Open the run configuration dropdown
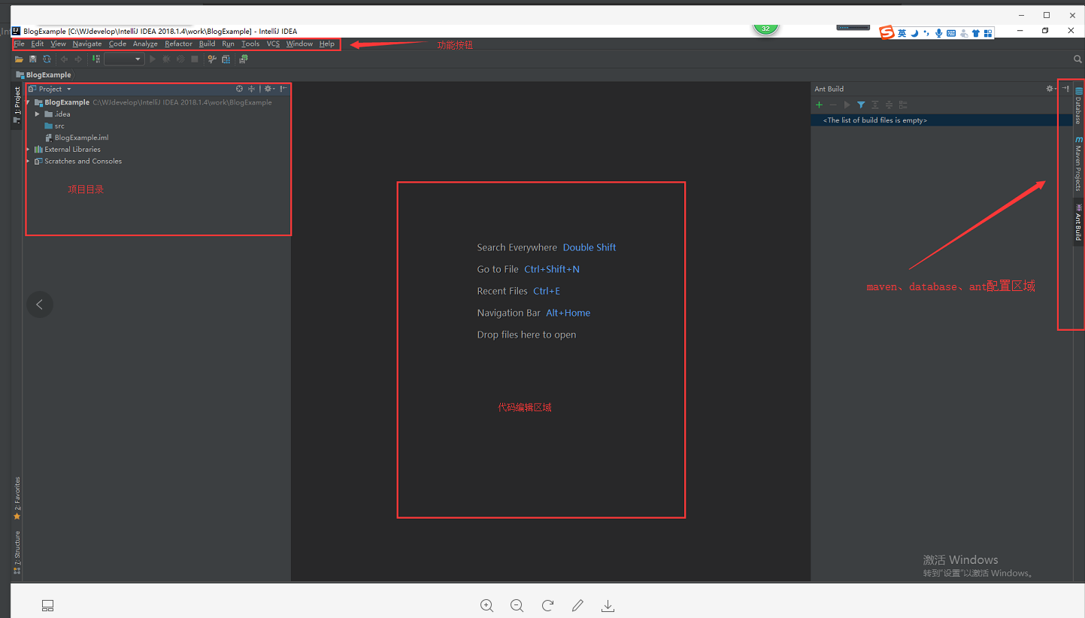 [x=124, y=59]
